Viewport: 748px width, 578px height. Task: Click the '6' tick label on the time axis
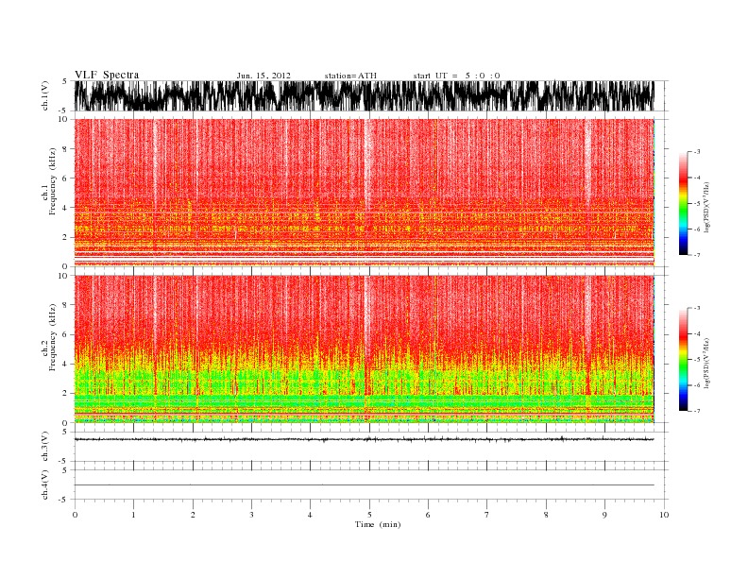428,515
